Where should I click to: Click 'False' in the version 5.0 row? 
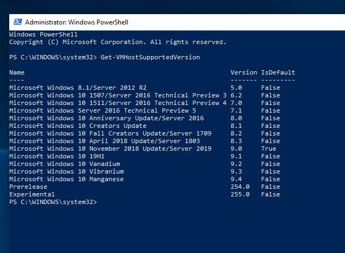pyautogui.click(x=271, y=88)
